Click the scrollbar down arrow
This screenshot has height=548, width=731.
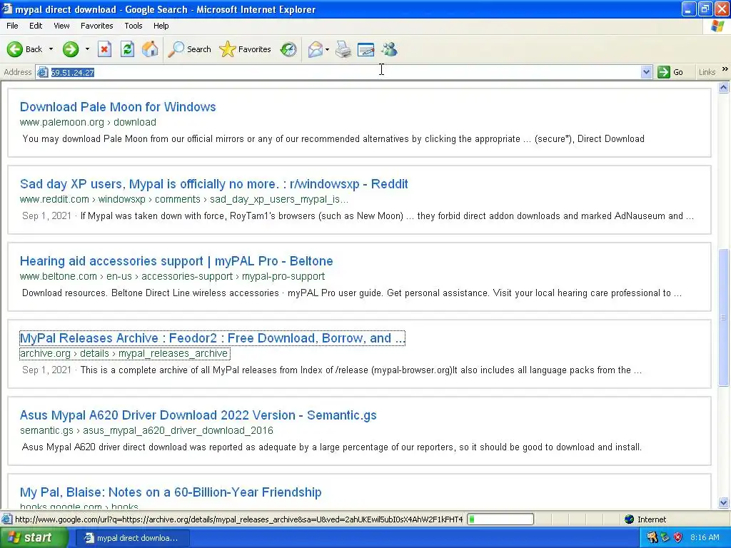[724, 503]
